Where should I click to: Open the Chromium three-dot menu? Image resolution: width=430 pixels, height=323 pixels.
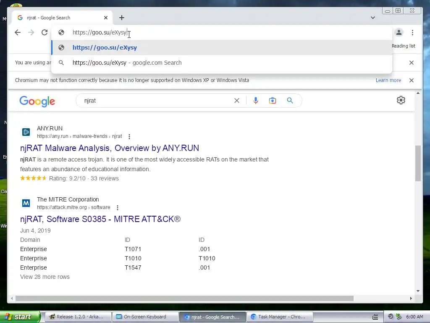[412, 32]
